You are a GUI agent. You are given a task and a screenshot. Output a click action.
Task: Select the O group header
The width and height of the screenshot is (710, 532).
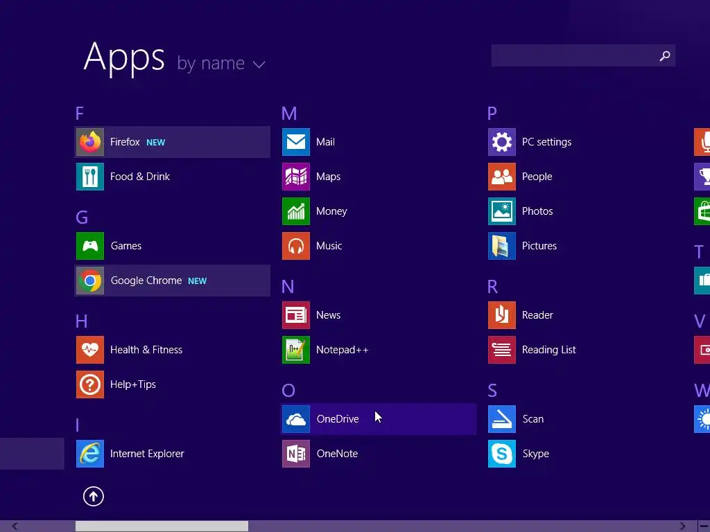288,391
